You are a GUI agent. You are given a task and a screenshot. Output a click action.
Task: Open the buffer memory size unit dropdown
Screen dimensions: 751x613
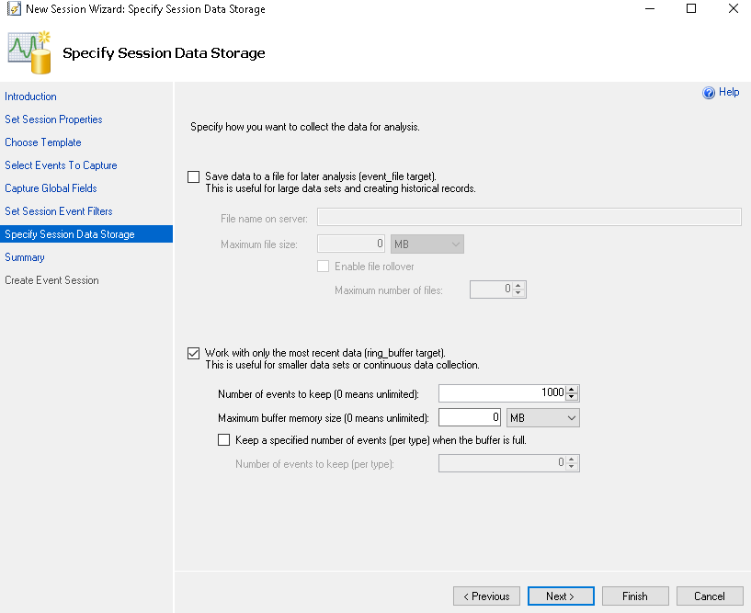tap(543, 417)
